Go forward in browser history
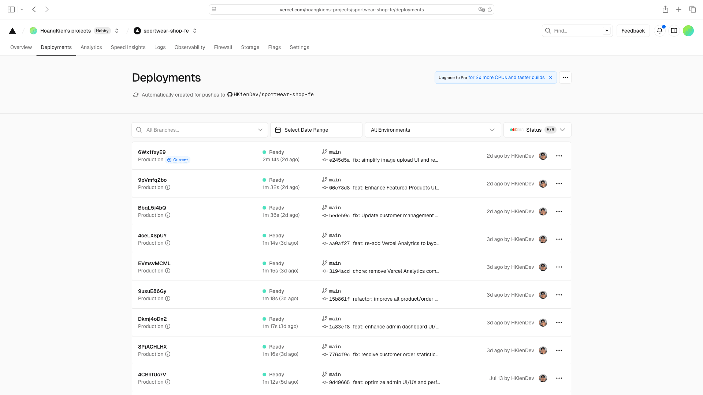The width and height of the screenshot is (703, 395). (47, 10)
